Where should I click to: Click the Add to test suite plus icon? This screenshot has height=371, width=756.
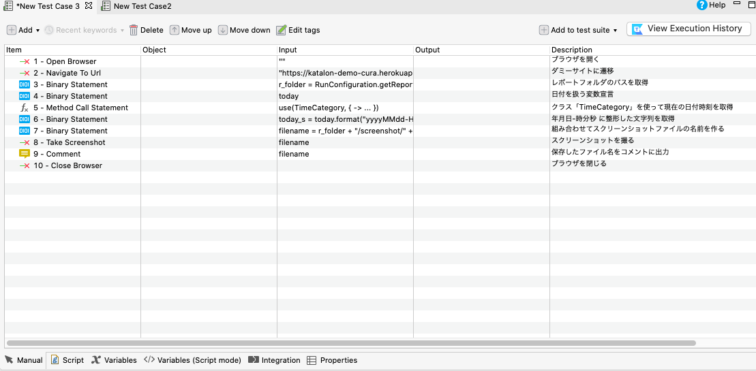(543, 30)
